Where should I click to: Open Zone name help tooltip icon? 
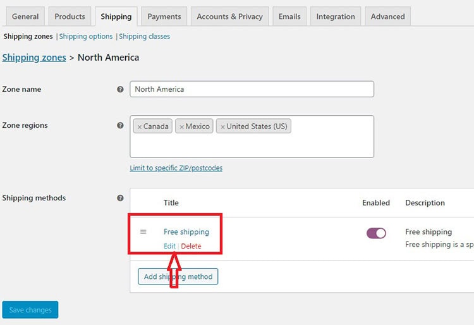click(120, 89)
